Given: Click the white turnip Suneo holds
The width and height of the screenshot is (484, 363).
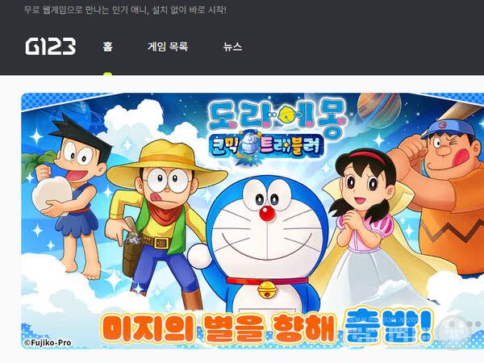Looking at the screenshot, I should point(52,193).
